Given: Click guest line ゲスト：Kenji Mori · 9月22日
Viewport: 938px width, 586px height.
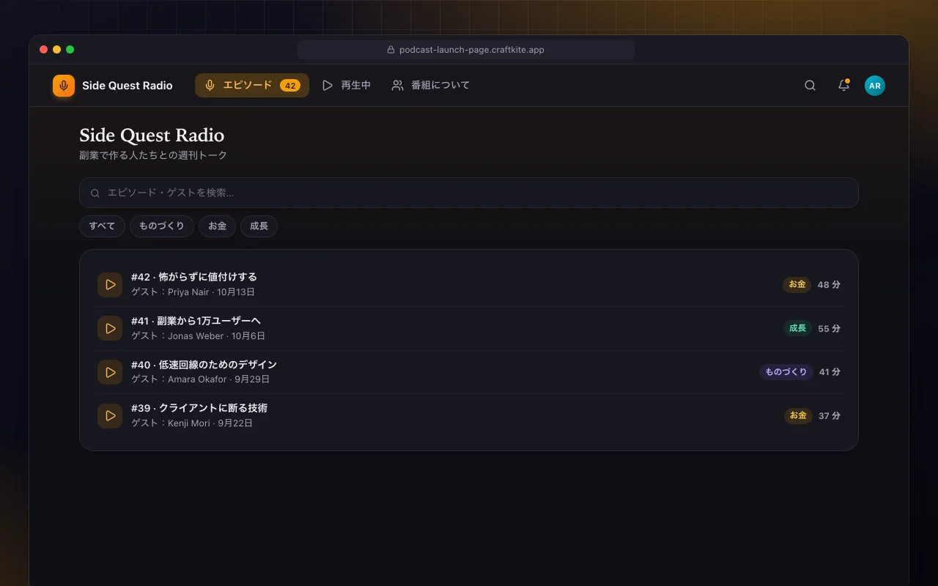Looking at the screenshot, I should (192, 423).
